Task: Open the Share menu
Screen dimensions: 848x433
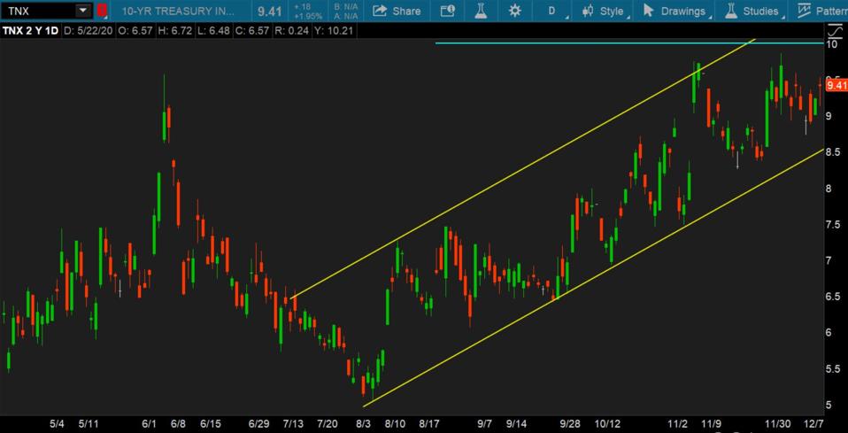Action: [397, 11]
